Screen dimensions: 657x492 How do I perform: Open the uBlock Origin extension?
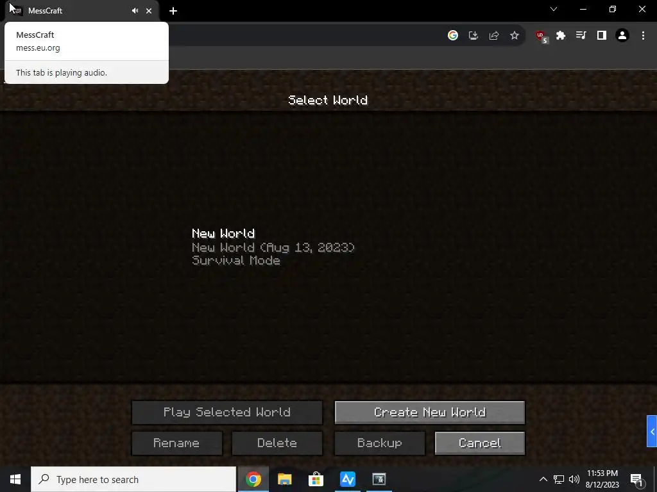[x=541, y=36]
